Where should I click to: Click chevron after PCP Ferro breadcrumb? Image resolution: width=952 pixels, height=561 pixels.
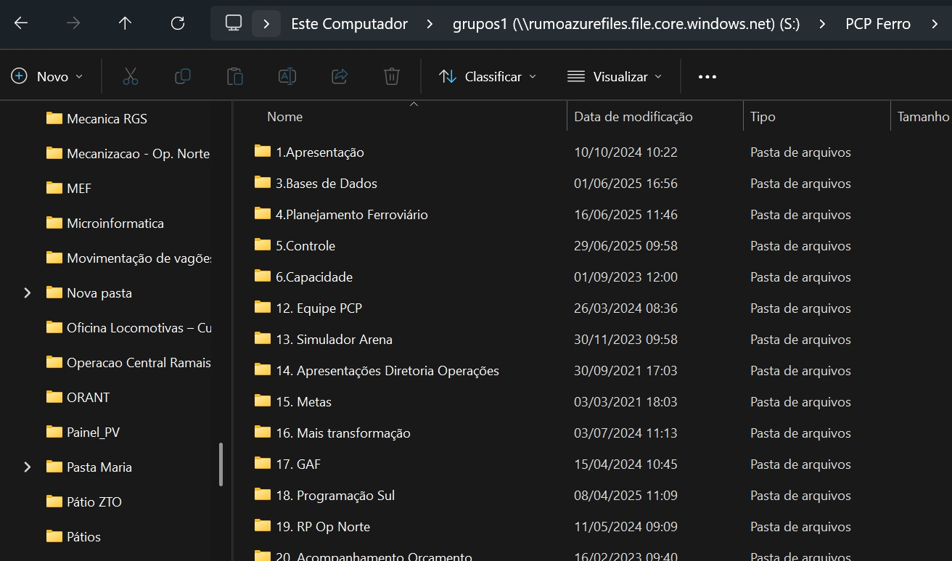tap(935, 24)
